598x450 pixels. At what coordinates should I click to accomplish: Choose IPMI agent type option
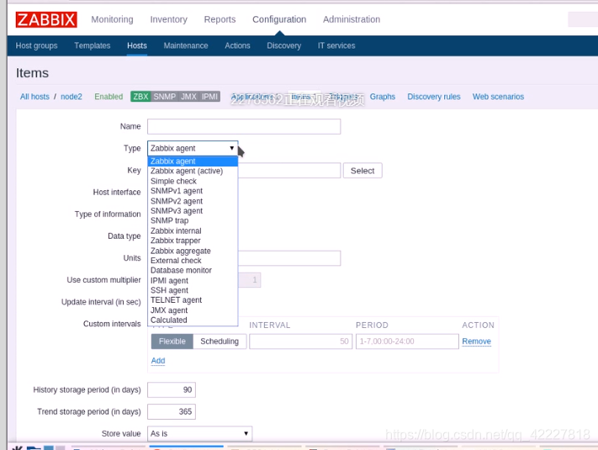click(x=193, y=281)
